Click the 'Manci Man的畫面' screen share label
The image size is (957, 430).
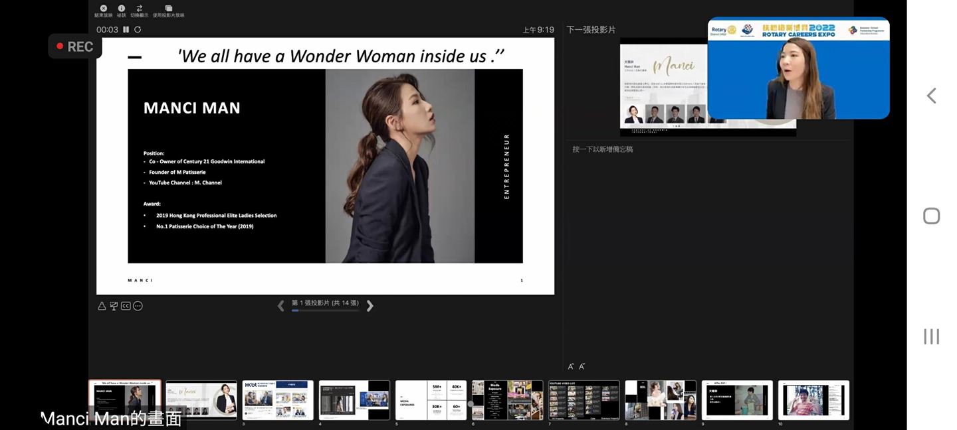coord(111,419)
